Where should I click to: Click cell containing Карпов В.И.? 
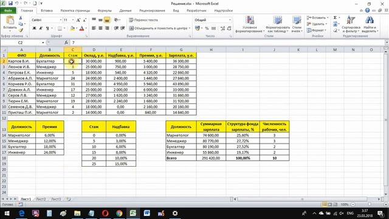pyautogui.click(x=21, y=61)
